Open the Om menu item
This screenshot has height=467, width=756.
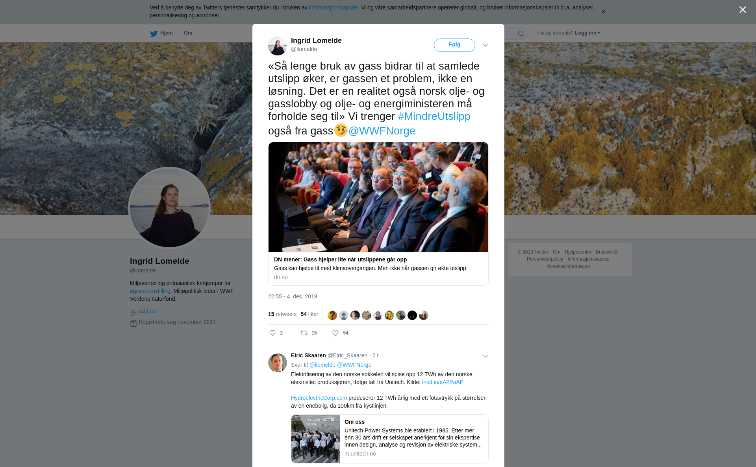click(x=188, y=33)
